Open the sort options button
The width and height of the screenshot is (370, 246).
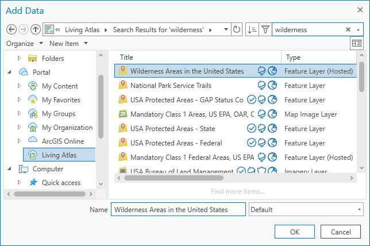pos(252,29)
